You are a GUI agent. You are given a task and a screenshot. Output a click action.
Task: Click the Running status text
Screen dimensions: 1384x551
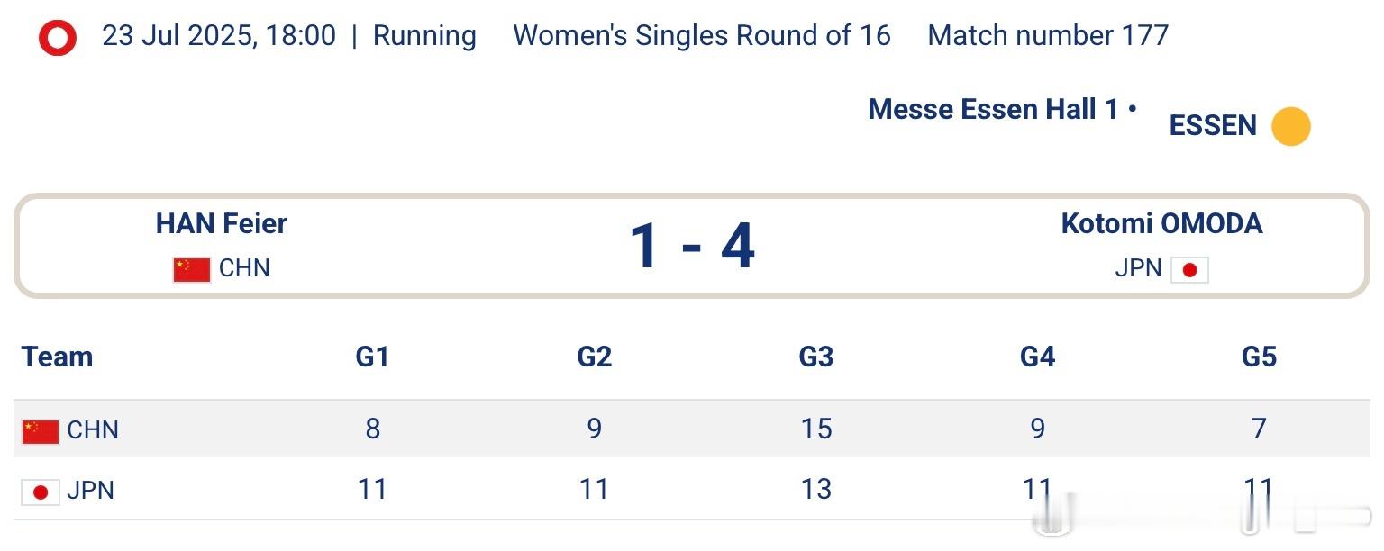pos(424,37)
